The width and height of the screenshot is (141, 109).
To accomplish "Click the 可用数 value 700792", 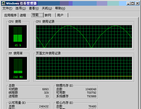I will tap(91, 93).
